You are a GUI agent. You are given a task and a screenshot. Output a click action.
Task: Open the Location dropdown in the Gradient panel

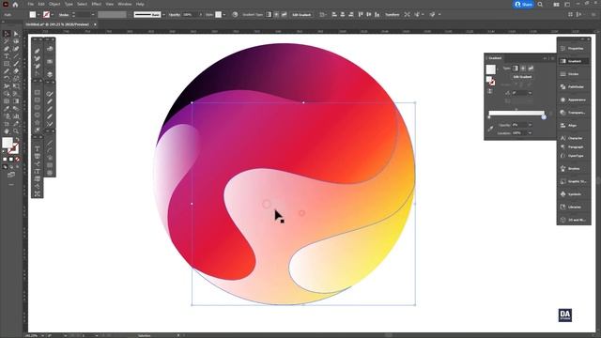pos(530,133)
